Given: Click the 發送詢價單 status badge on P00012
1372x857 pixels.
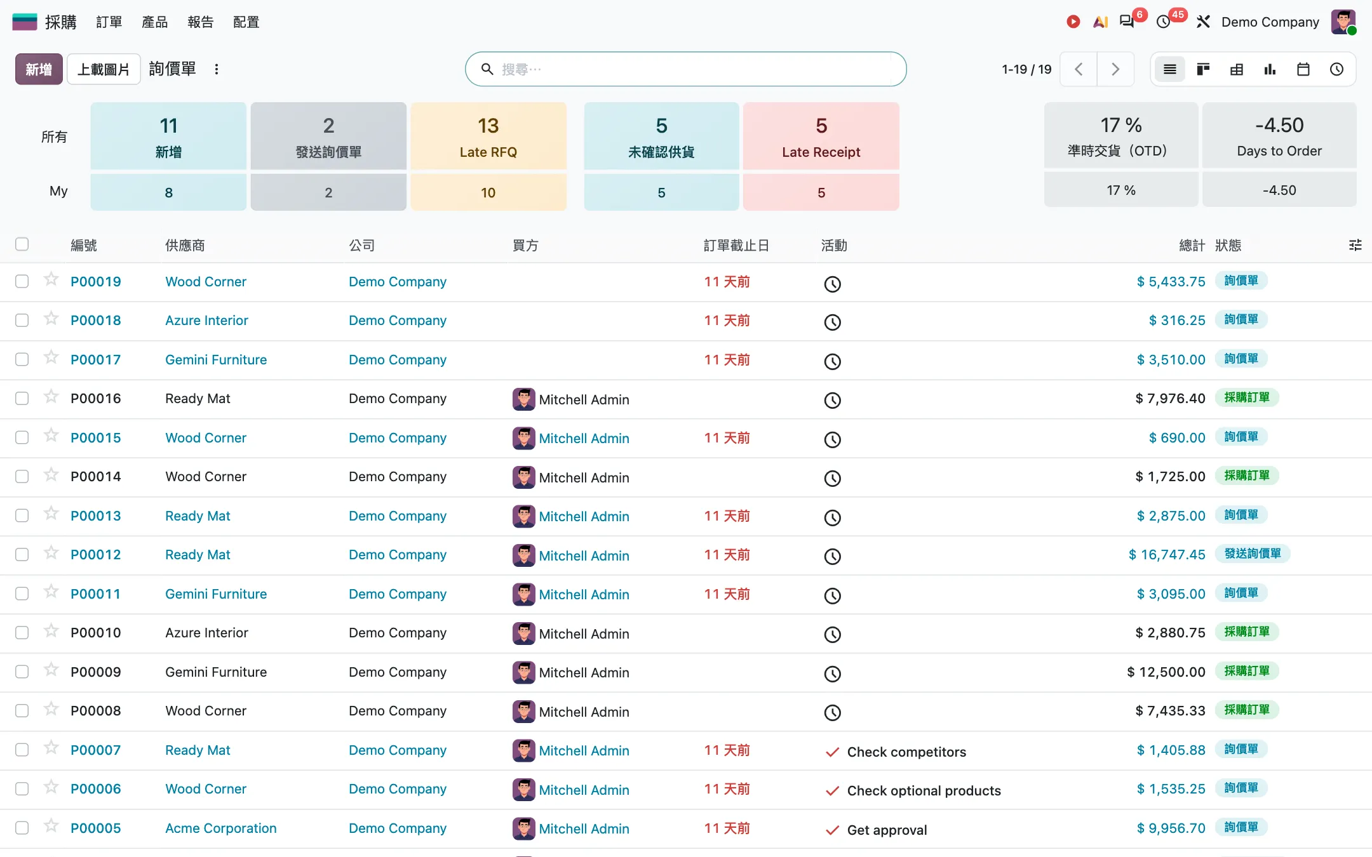Looking at the screenshot, I should 1253,554.
